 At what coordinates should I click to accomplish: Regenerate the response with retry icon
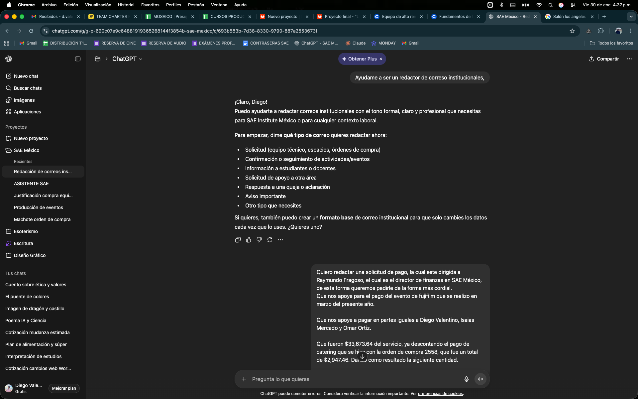(x=270, y=240)
